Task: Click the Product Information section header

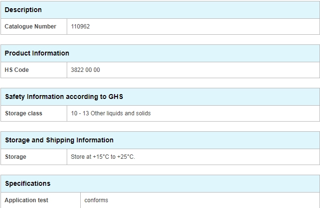Action: click(160, 53)
